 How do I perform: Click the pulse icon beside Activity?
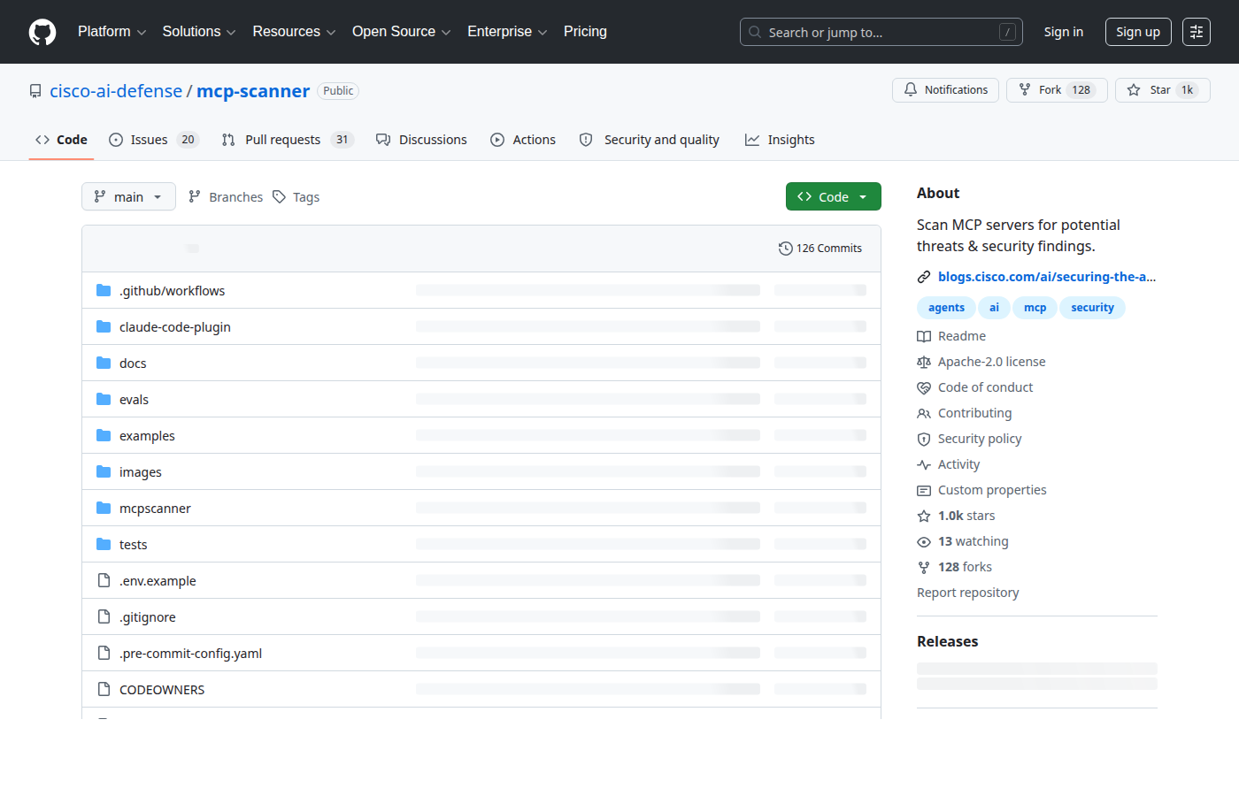[x=924, y=464]
